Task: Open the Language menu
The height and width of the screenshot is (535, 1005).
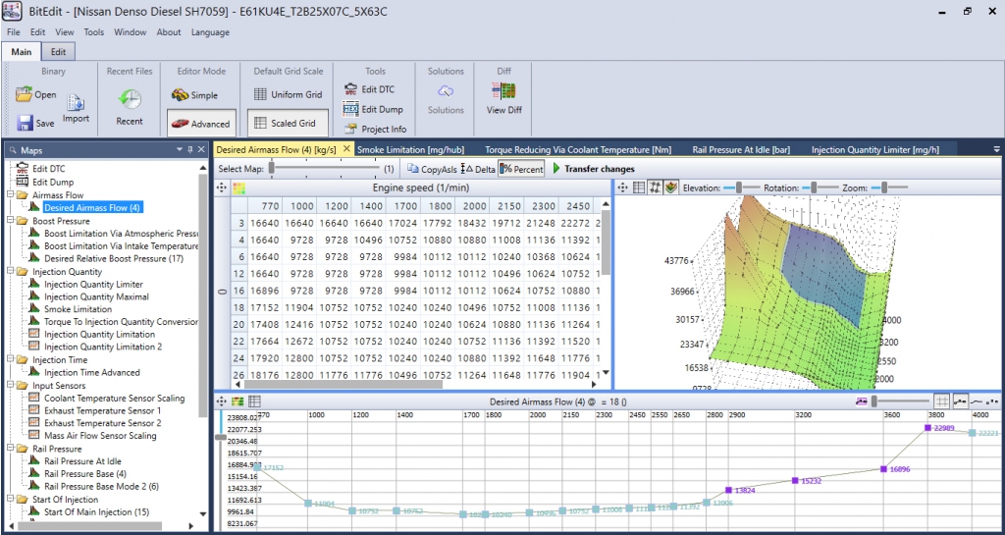Action: 210,32
